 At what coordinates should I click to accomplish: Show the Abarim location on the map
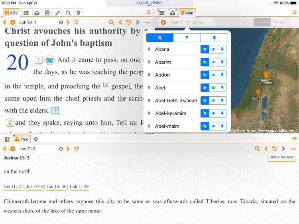(213, 62)
